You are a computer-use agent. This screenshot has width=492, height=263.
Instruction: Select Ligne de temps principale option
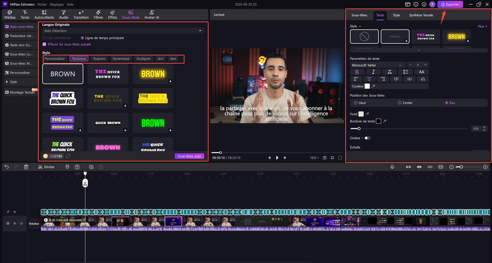point(102,38)
